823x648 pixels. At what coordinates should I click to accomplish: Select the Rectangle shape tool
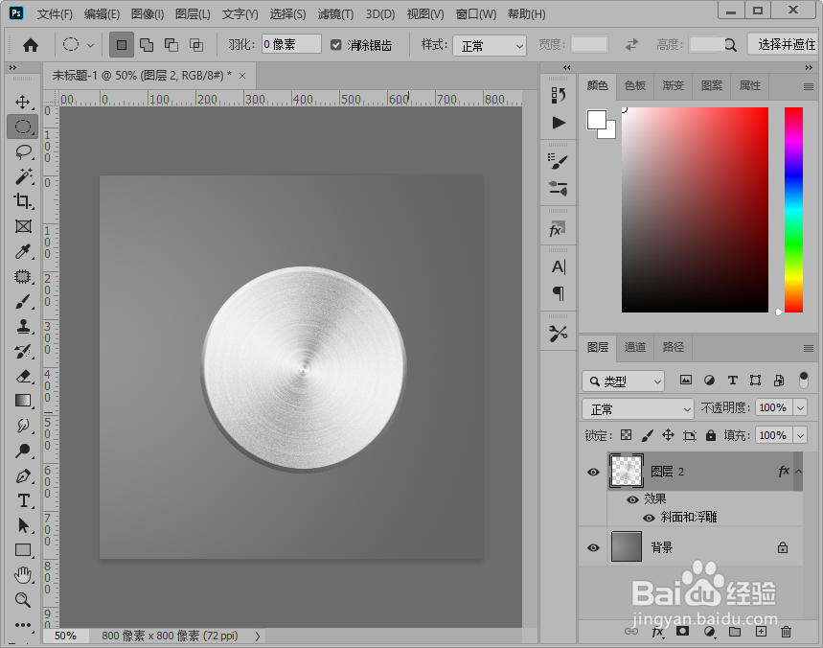(23, 550)
